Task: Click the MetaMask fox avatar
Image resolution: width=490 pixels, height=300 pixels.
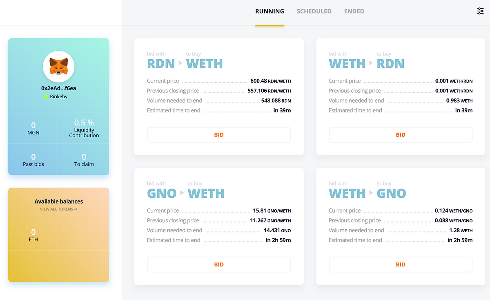Action: tap(58, 66)
